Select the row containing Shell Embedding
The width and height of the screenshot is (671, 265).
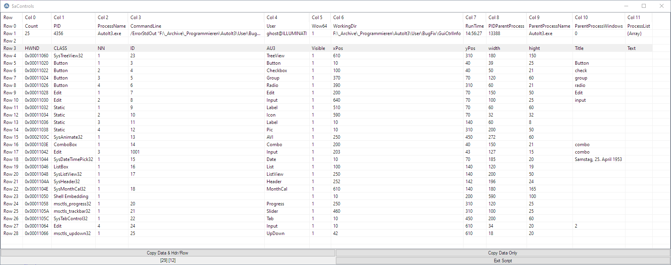71,196
